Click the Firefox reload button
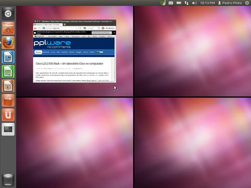Viewport: 251px width, 188px height. click(80, 28)
